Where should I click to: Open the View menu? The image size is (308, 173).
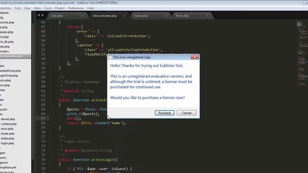pyautogui.click(x=27, y=8)
